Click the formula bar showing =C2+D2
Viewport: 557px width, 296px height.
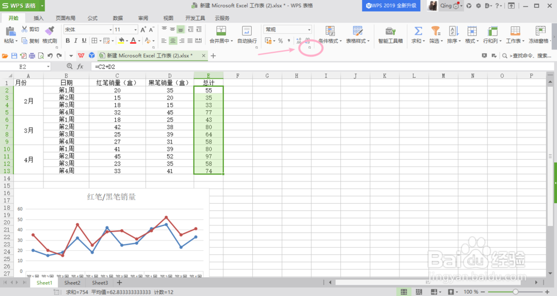[x=322, y=66]
